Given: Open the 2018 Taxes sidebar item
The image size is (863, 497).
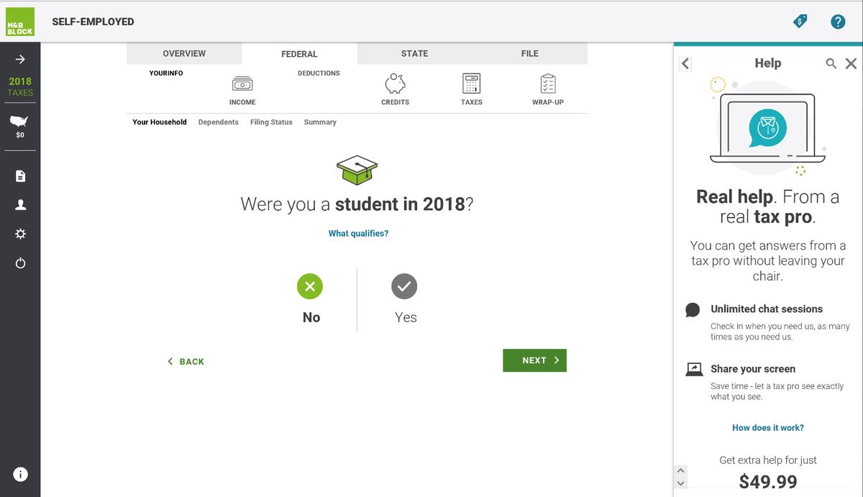Looking at the screenshot, I should coord(20,86).
